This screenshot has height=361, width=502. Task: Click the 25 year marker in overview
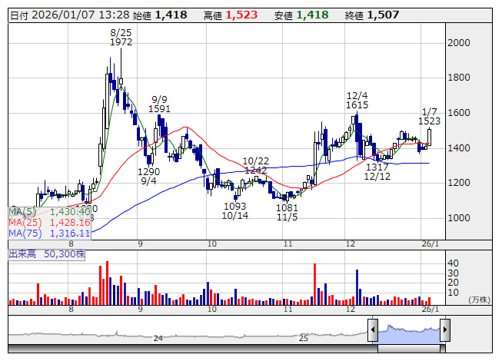[x=304, y=338]
